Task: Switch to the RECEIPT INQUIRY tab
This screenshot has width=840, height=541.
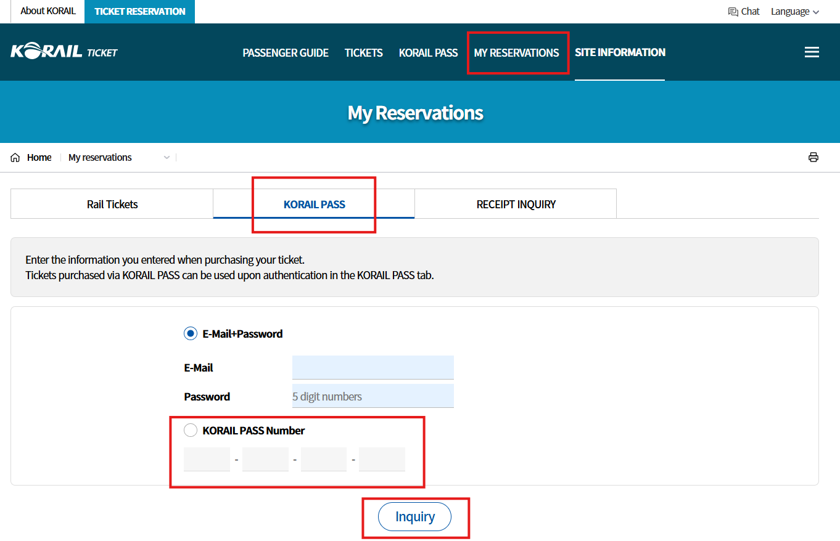Action: point(516,203)
